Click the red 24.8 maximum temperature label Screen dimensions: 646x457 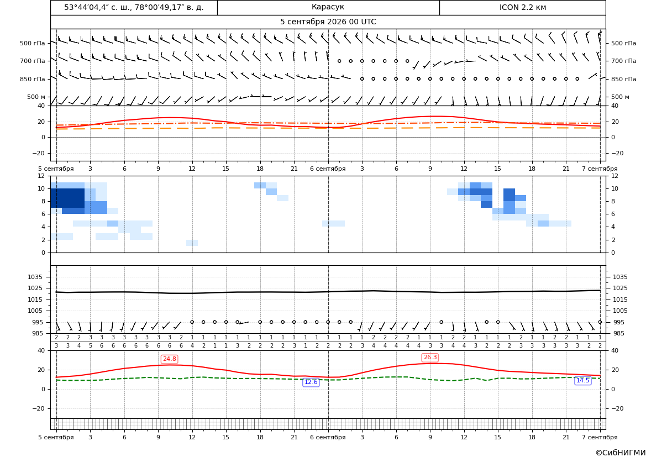169,359
